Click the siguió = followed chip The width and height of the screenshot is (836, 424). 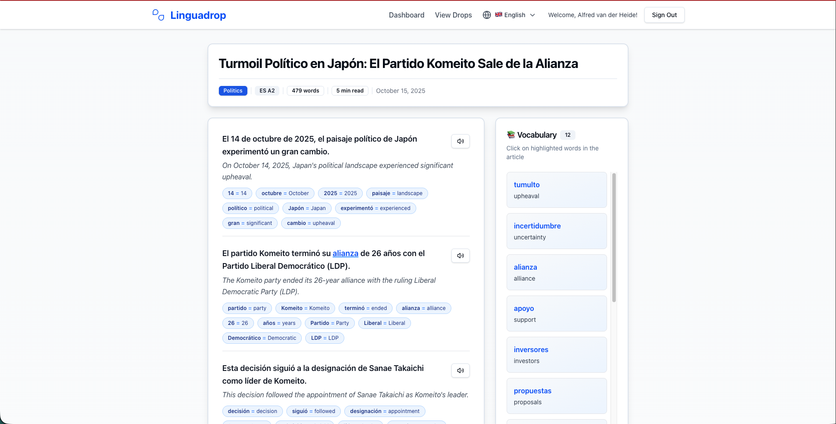[314, 411]
